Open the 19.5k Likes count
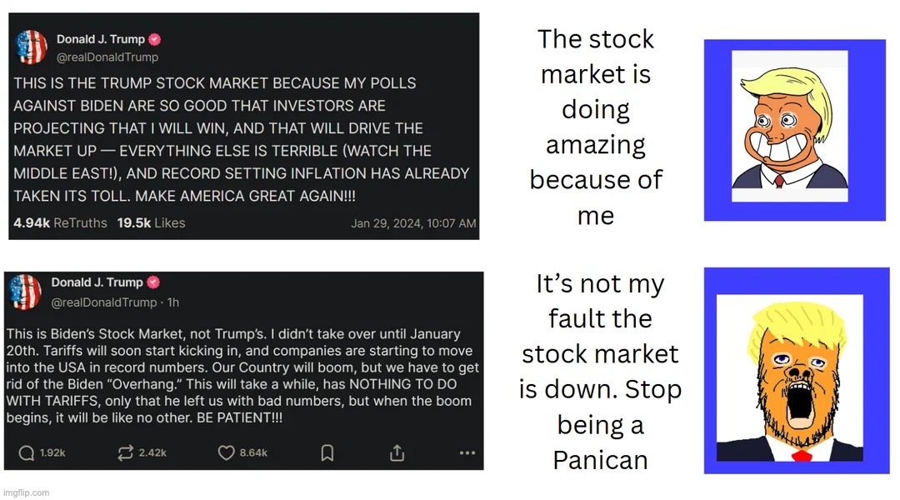 click(x=151, y=222)
